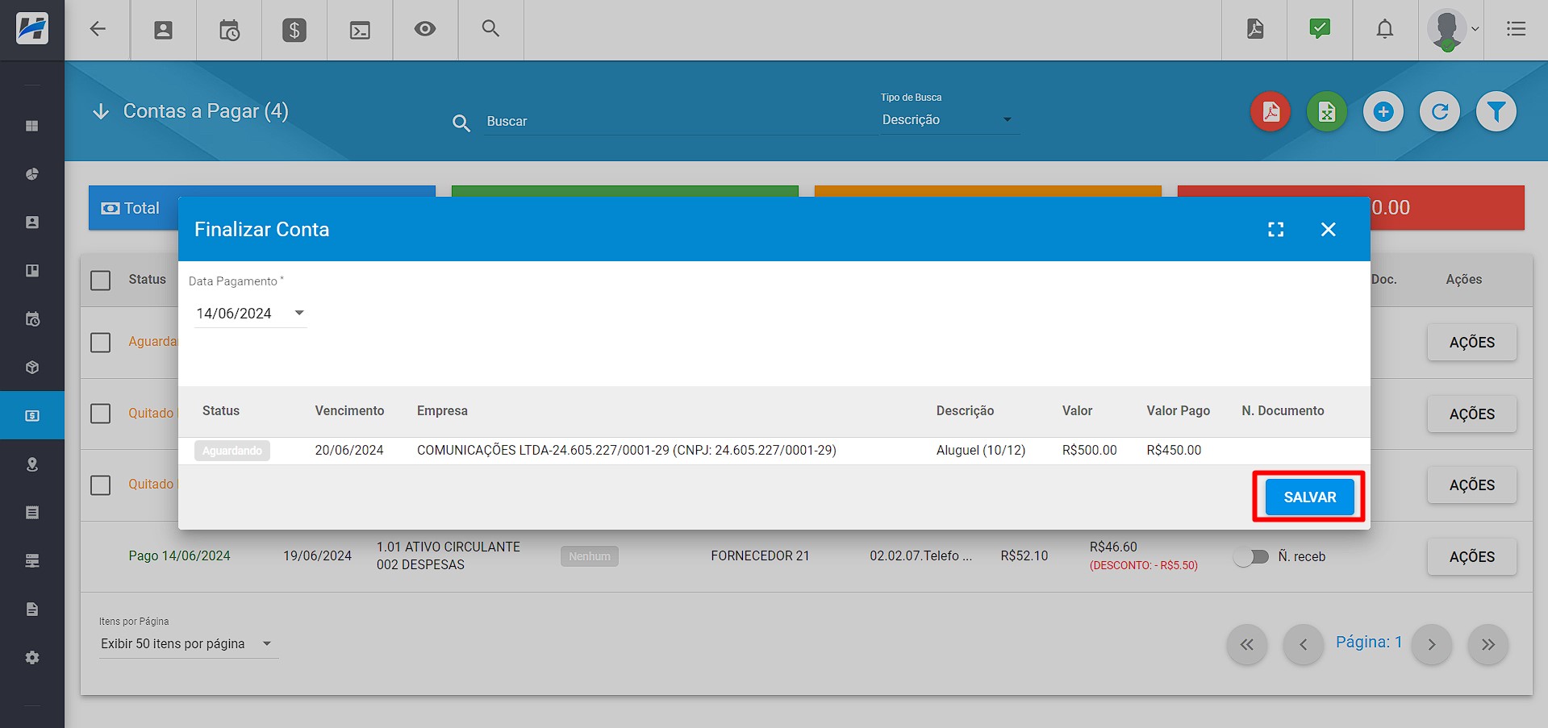Open the filter funnel button
1548x728 pixels.
(1496, 111)
